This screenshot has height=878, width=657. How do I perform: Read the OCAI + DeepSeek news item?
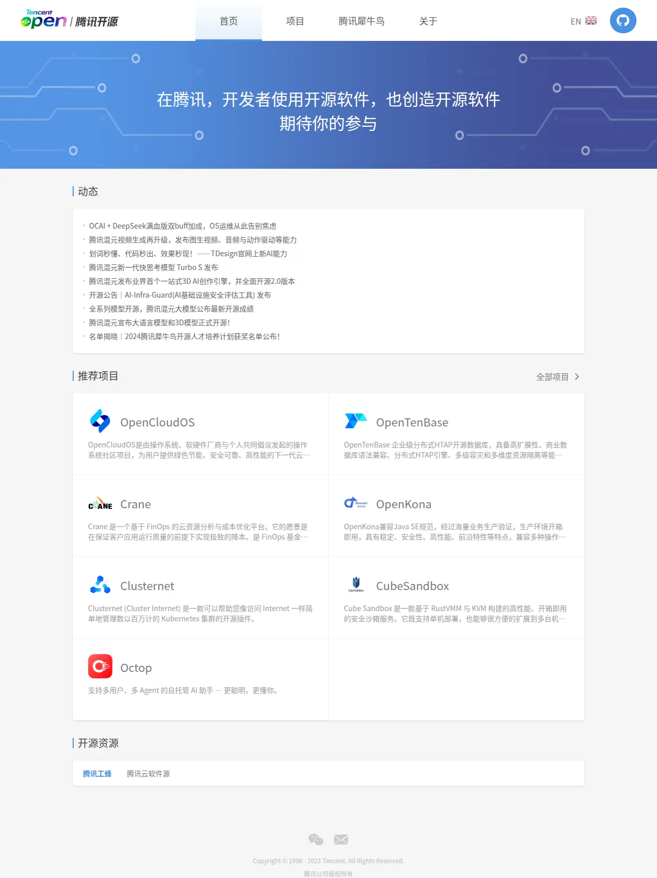pyautogui.click(x=183, y=226)
